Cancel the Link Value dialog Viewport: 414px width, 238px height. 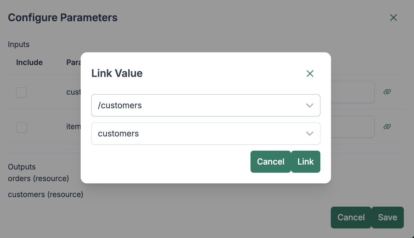(x=270, y=162)
